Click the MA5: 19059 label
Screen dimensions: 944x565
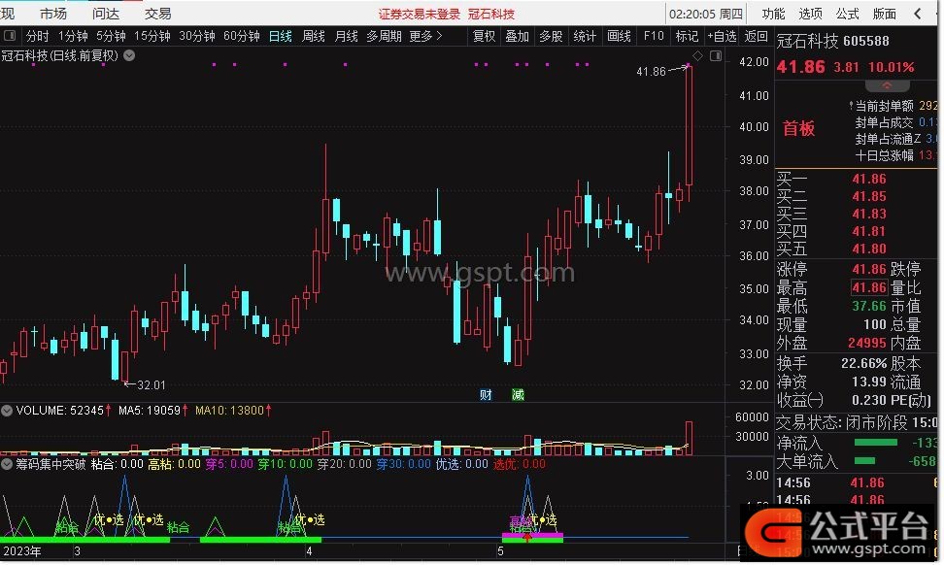point(150,411)
